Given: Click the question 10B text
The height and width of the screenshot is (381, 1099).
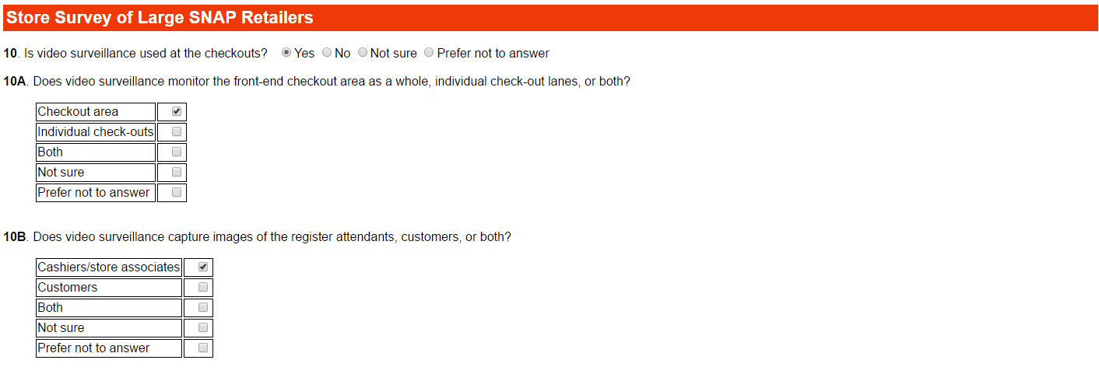Looking at the screenshot, I should coord(257,236).
